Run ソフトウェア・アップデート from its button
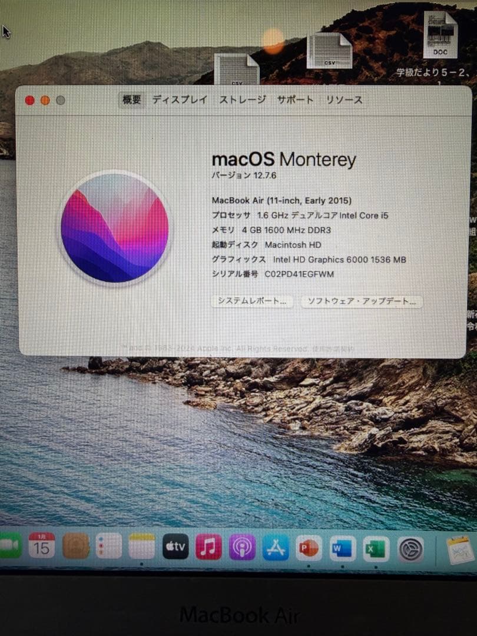 360,302
